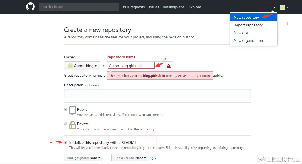
Task: Click the caret beside the plus icon
Action: (x=274, y=7)
